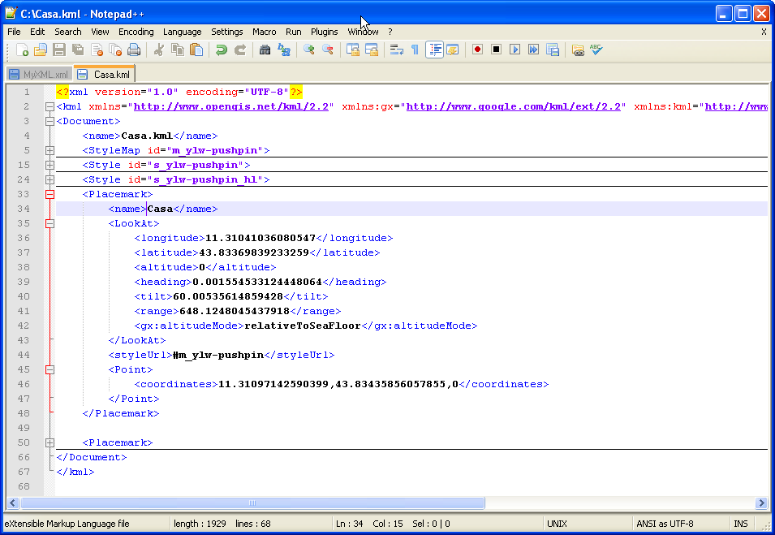Open the File menu

[x=14, y=32]
